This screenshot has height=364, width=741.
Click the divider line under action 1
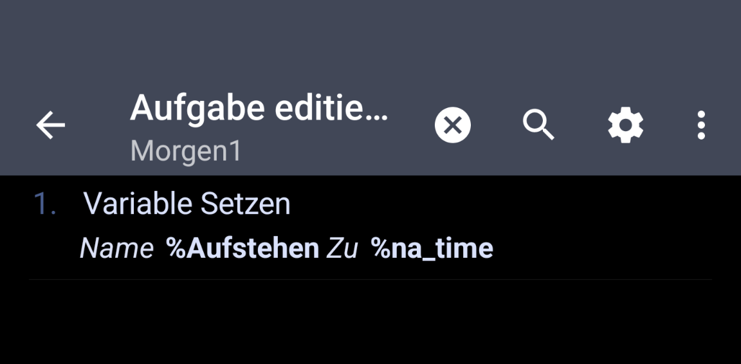click(x=370, y=280)
